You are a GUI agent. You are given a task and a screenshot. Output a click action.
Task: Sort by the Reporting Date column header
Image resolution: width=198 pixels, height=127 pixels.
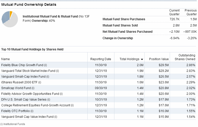[101, 59]
